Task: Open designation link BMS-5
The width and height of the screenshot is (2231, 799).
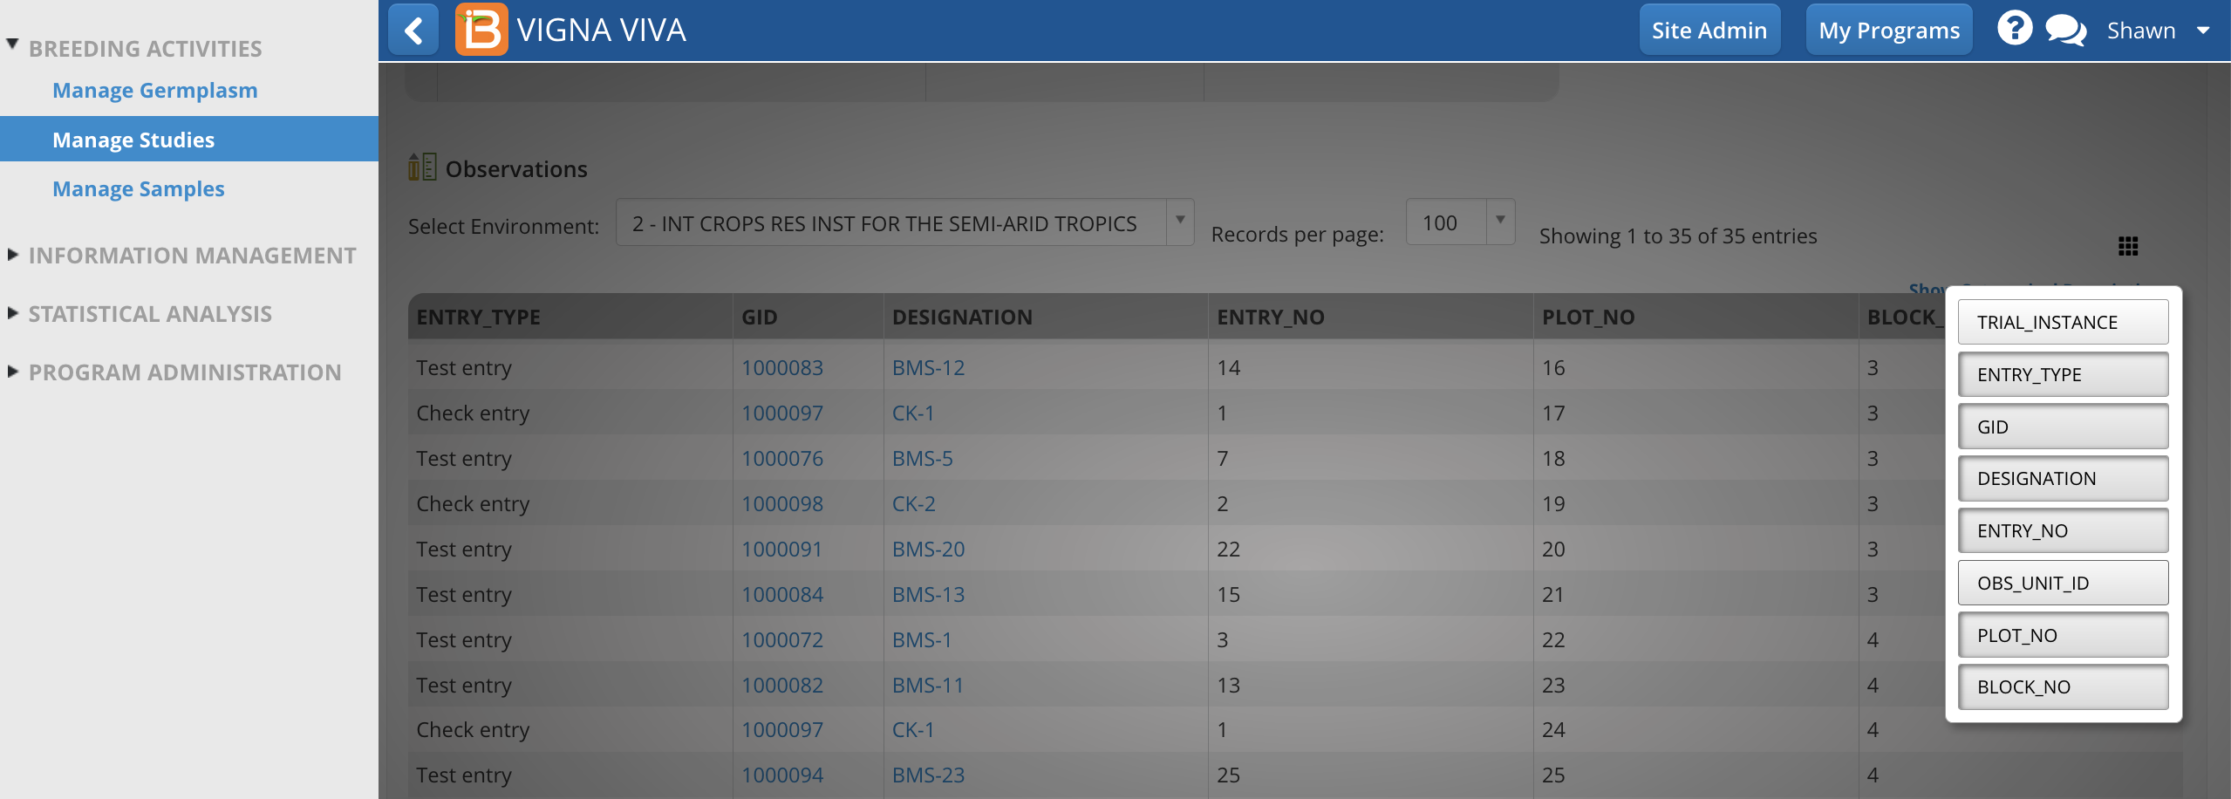Action: pos(922,458)
